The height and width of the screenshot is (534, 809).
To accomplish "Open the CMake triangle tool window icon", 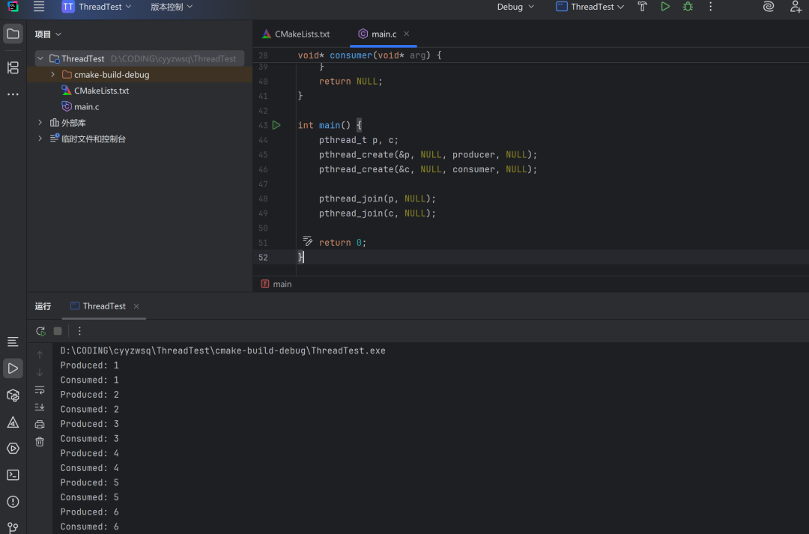I will click(13, 422).
